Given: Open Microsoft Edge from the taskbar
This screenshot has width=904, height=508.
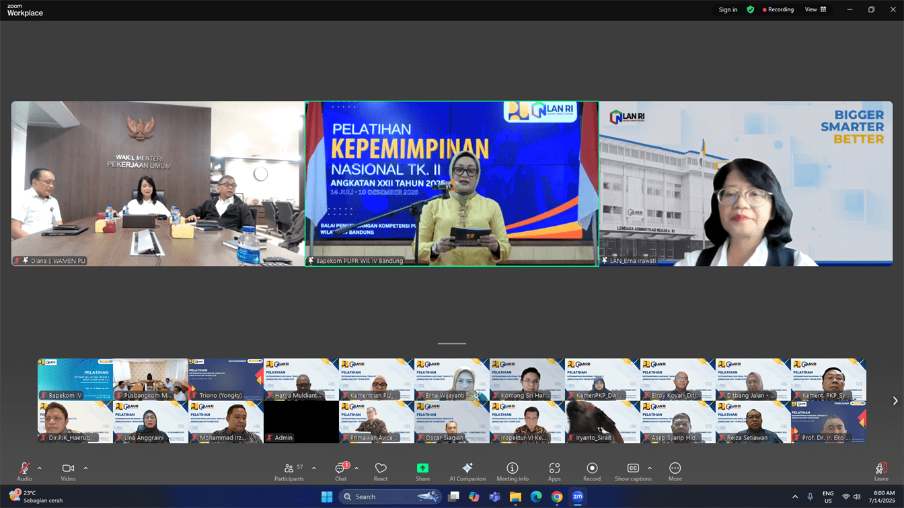Looking at the screenshot, I should pyautogui.click(x=536, y=497).
